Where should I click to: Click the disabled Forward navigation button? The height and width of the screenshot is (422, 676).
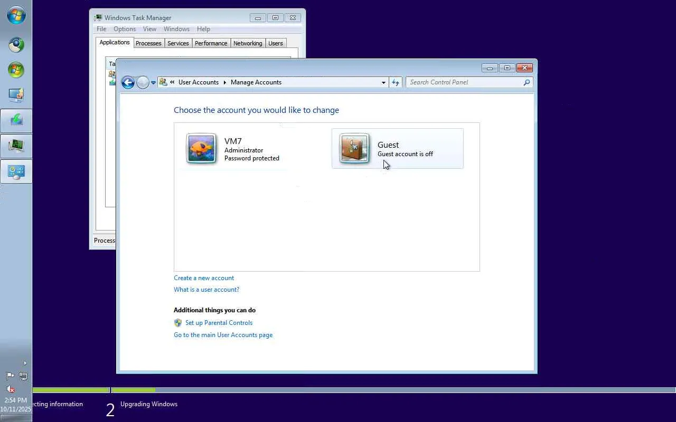coord(143,82)
